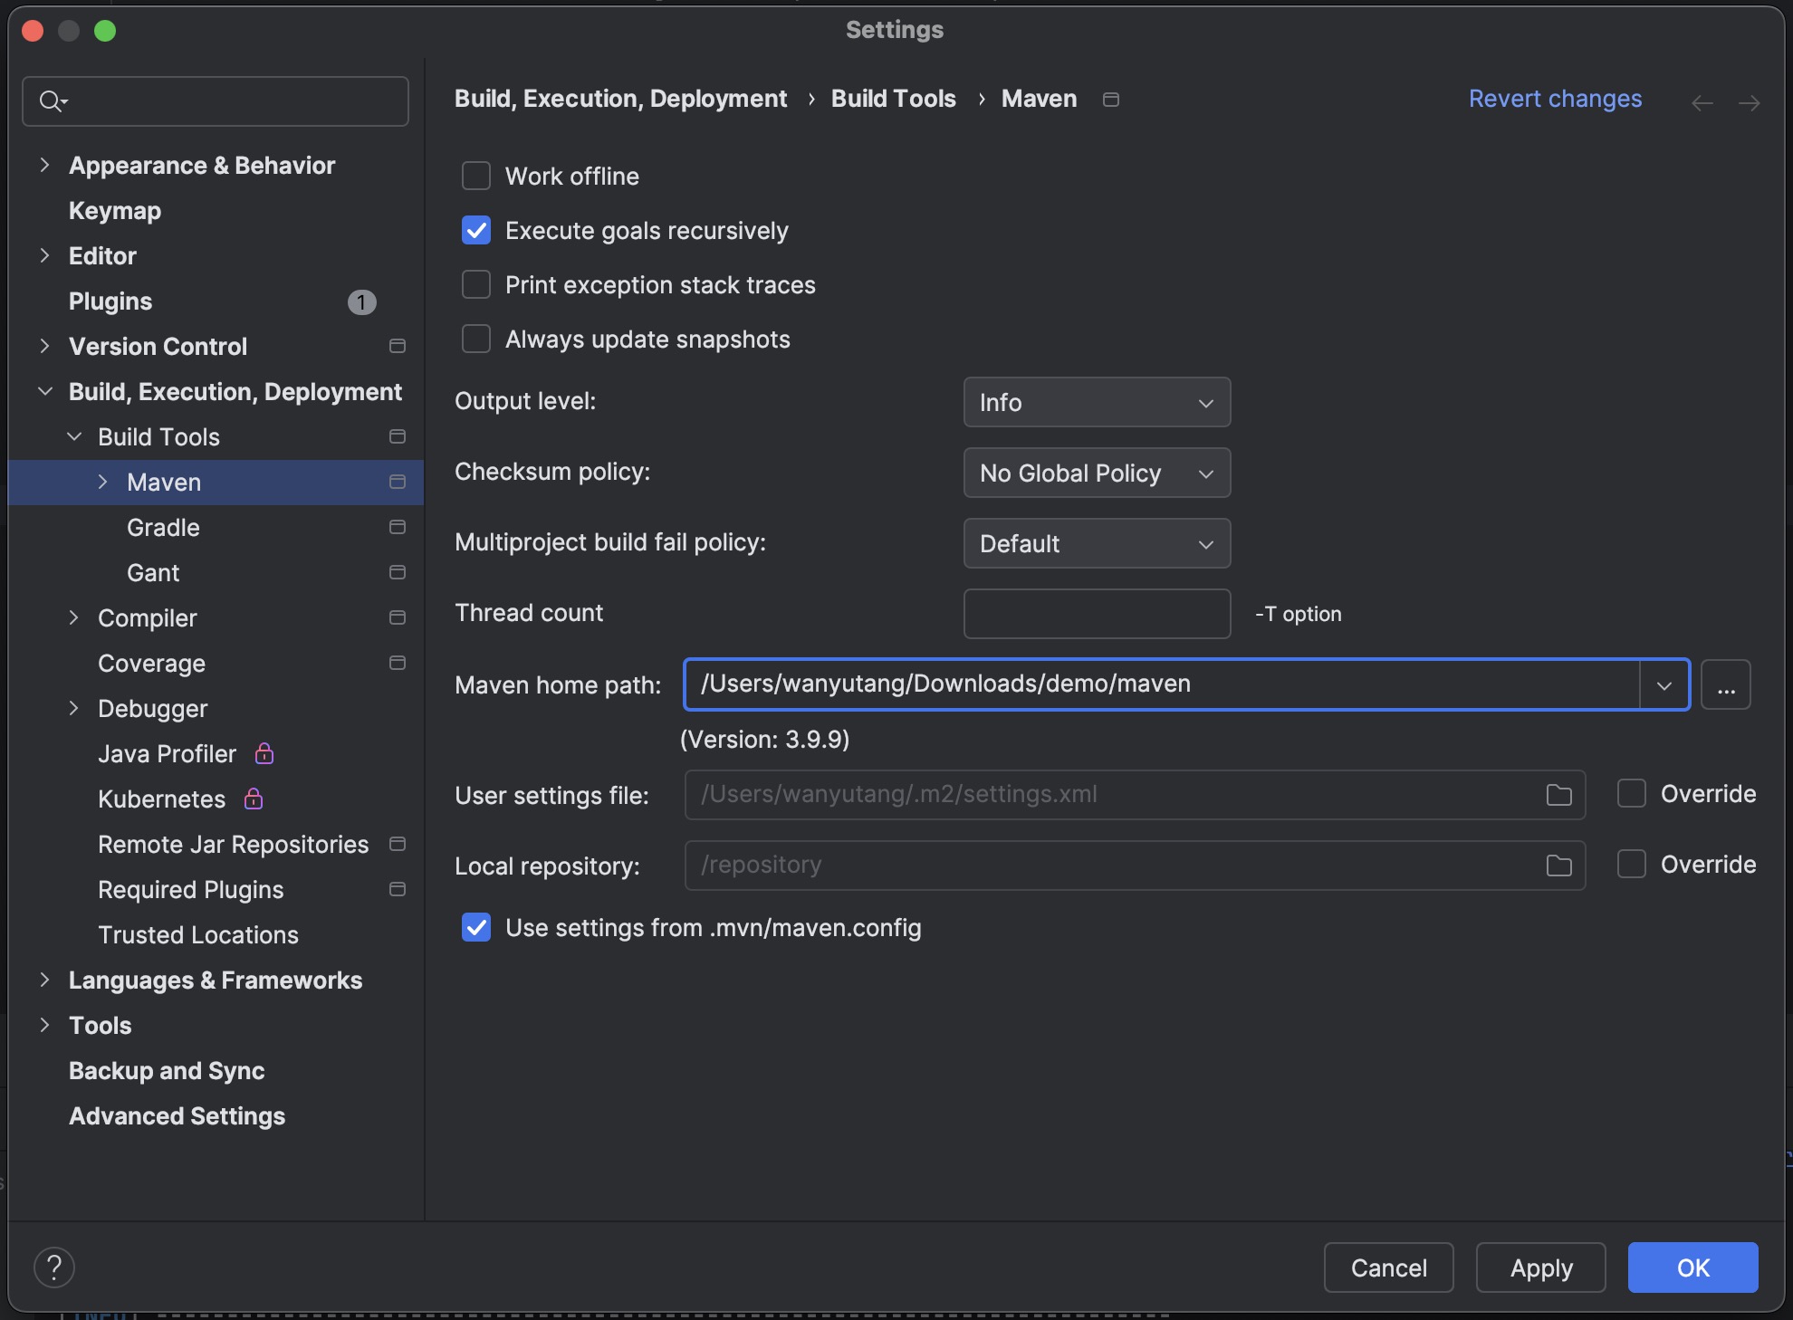Expand the Tools section

[44, 1025]
